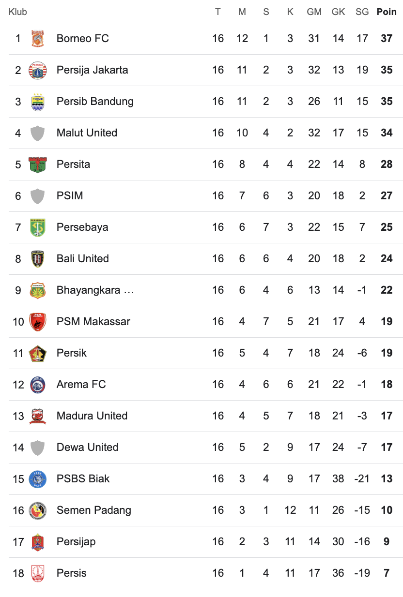Click the Arema FC crest icon
403x597 pixels.
[x=37, y=385]
